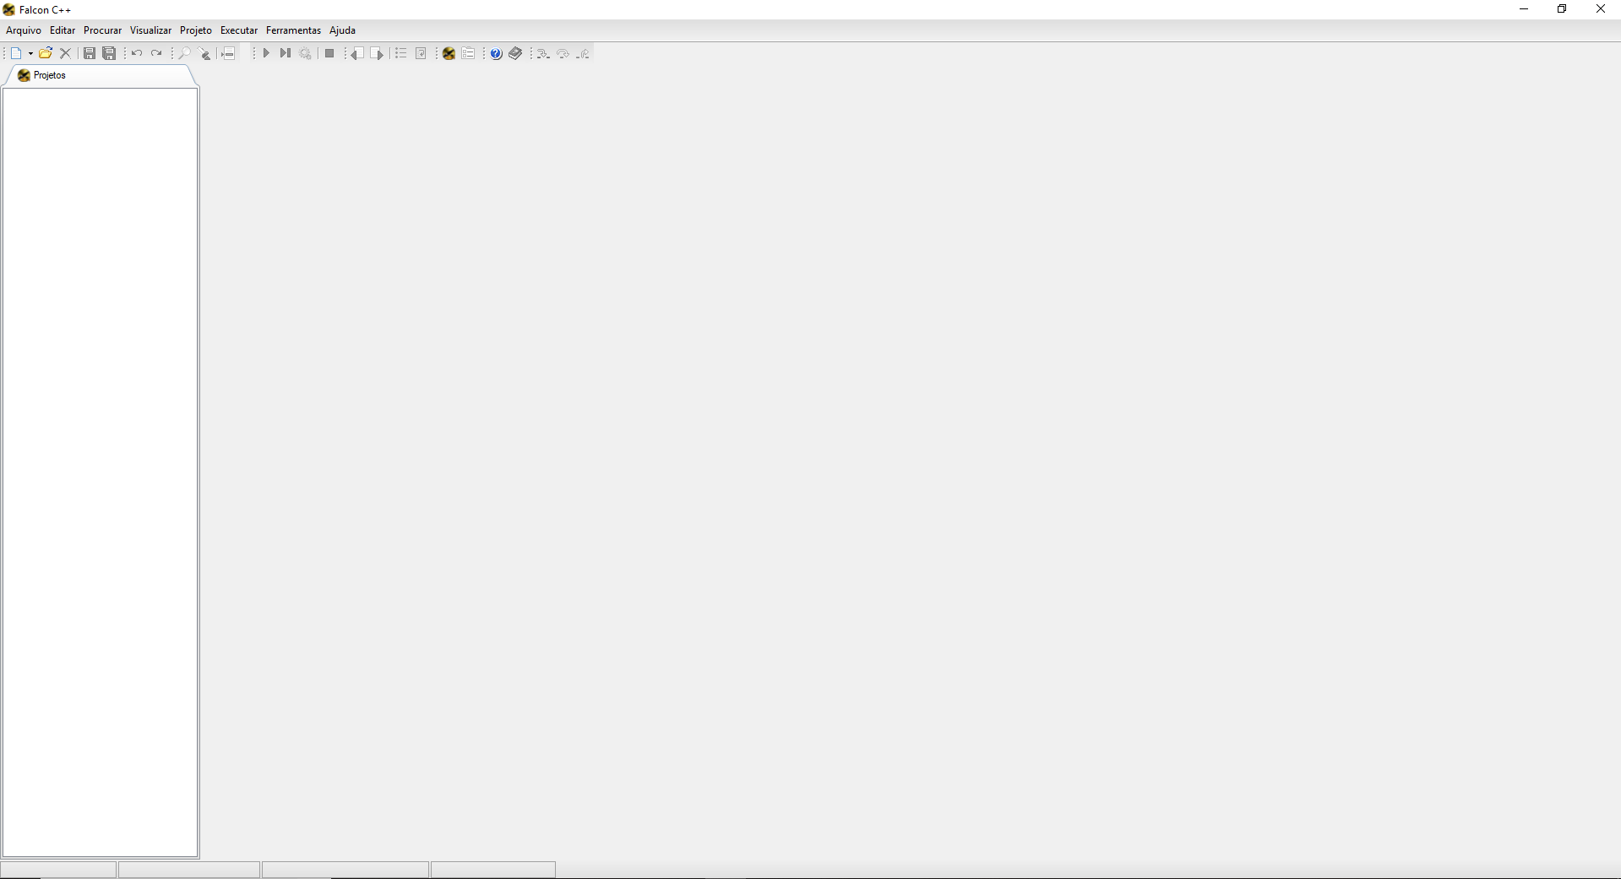The image size is (1621, 879).
Task: Click the remove/close file X toolbar icon
Action: point(65,53)
